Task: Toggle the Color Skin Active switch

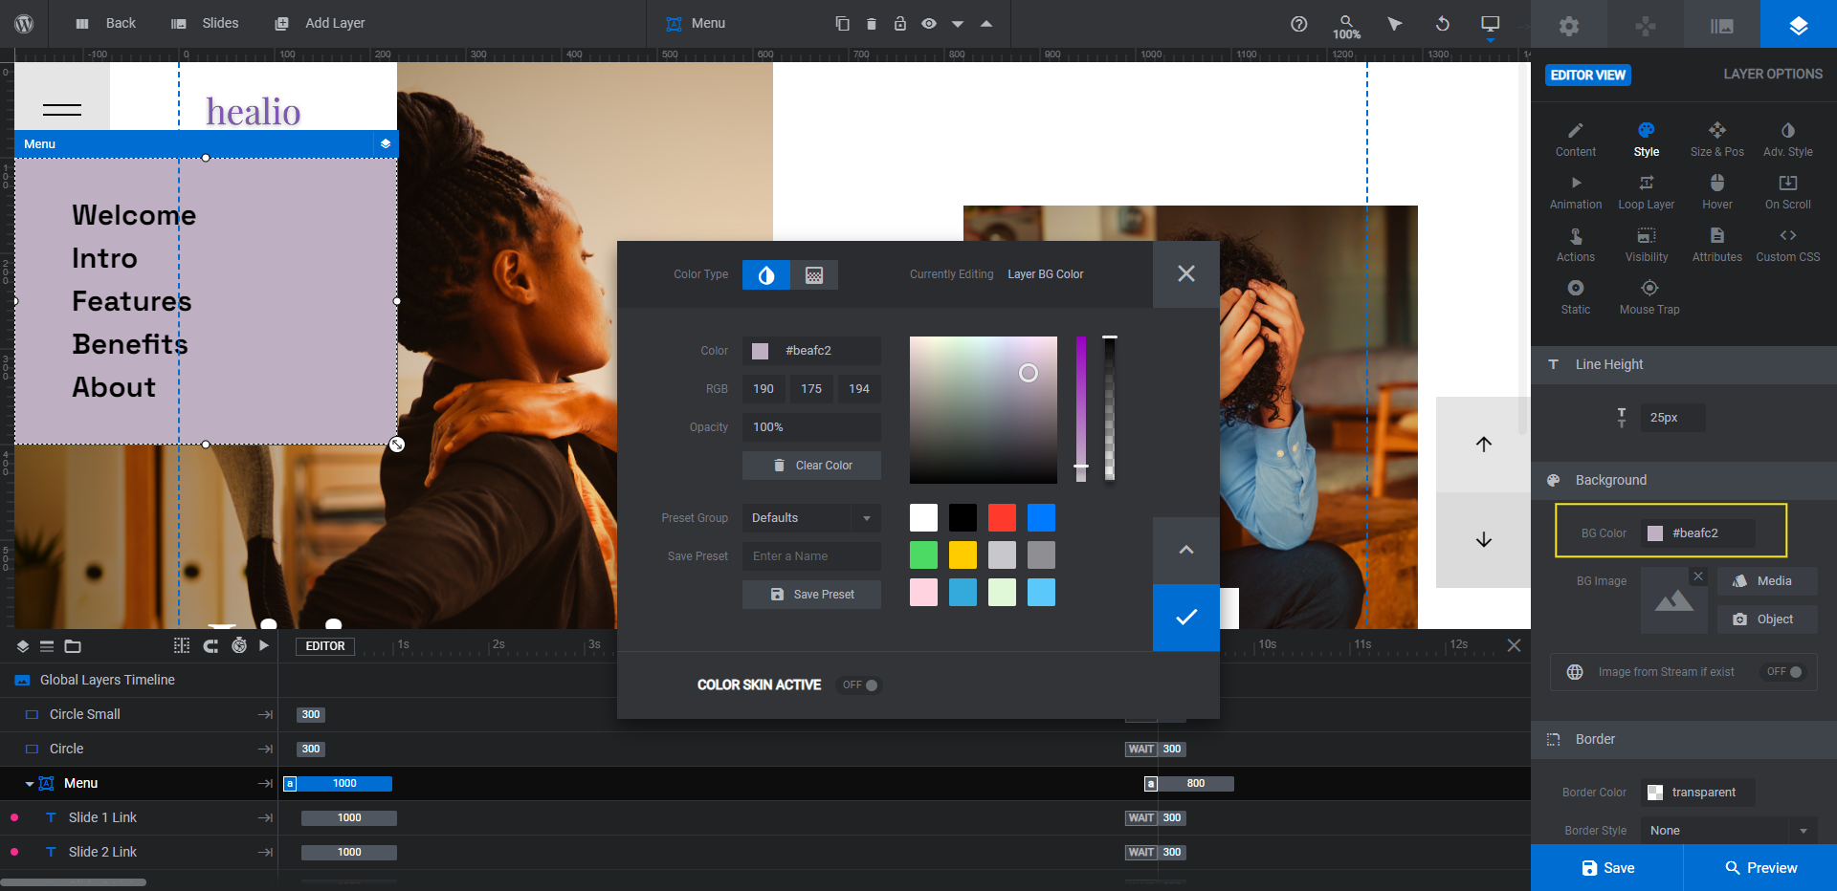Action: tap(859, 685)
